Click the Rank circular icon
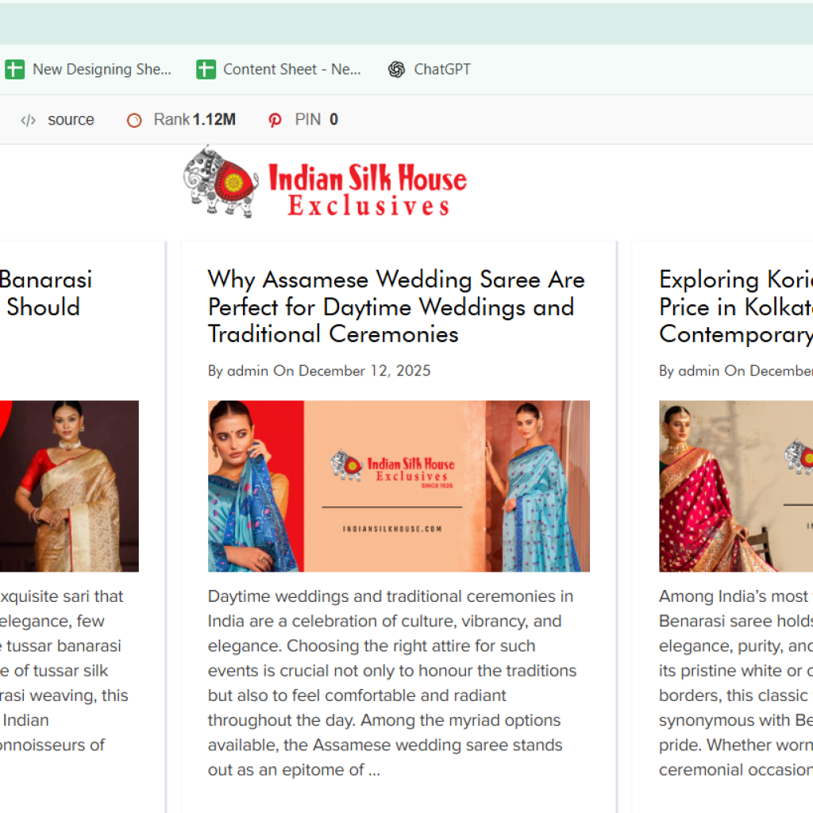This screenshot has width=813, height=813. [x=134, y=120]
